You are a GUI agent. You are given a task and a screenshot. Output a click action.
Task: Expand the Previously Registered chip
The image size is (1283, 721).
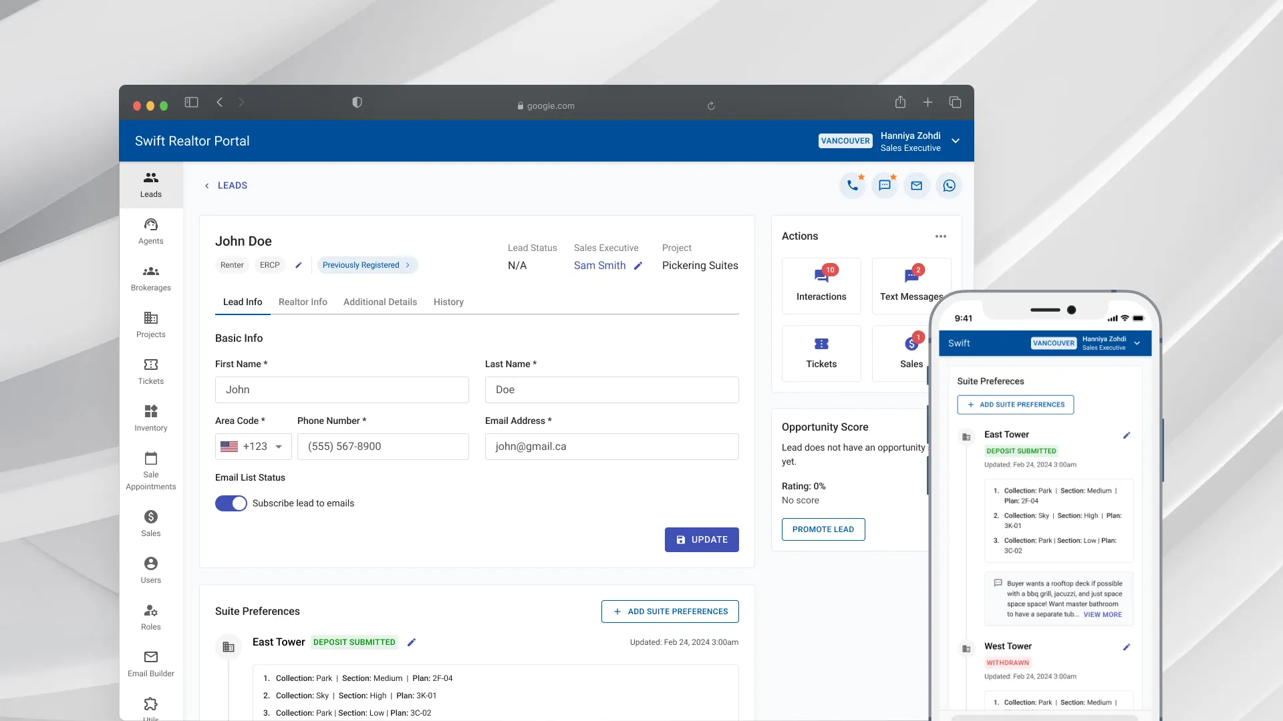click(367, 265)
